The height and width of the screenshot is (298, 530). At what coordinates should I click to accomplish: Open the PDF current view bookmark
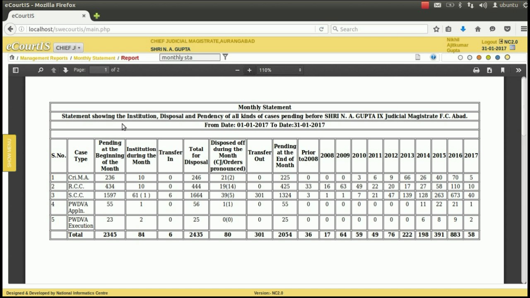(x=503, y=70)
